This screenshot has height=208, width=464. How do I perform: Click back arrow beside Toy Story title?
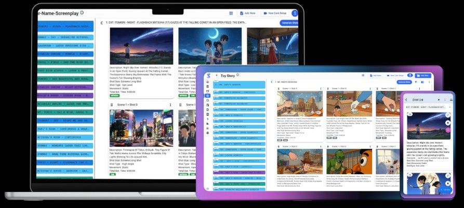(217, 76)
